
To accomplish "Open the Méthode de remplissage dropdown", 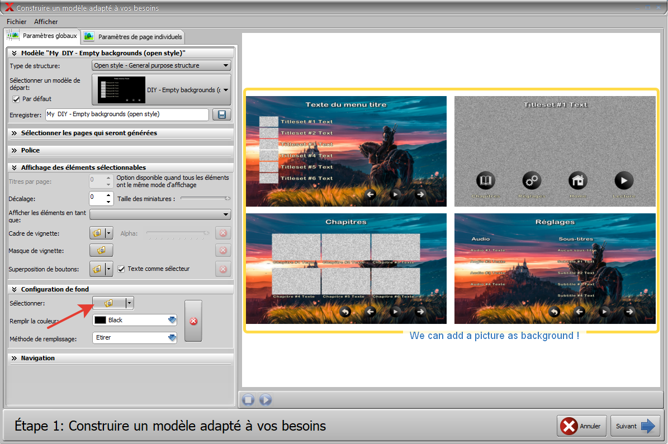I will [x=135, y=337].
